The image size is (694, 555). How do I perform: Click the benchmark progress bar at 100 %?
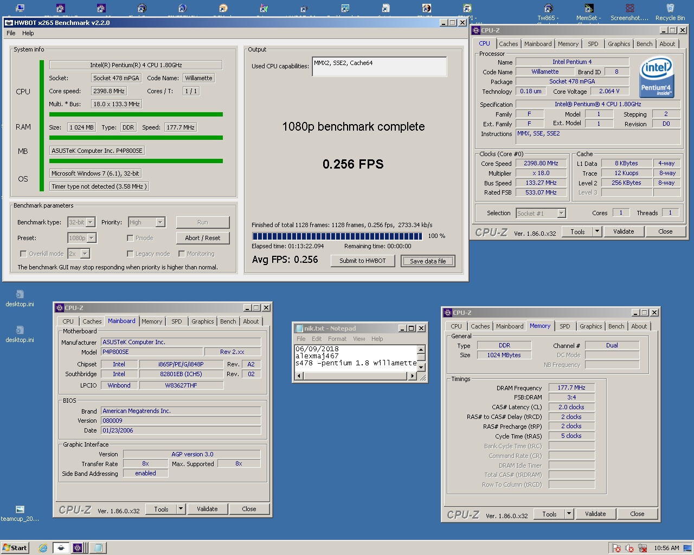point(337,236)
